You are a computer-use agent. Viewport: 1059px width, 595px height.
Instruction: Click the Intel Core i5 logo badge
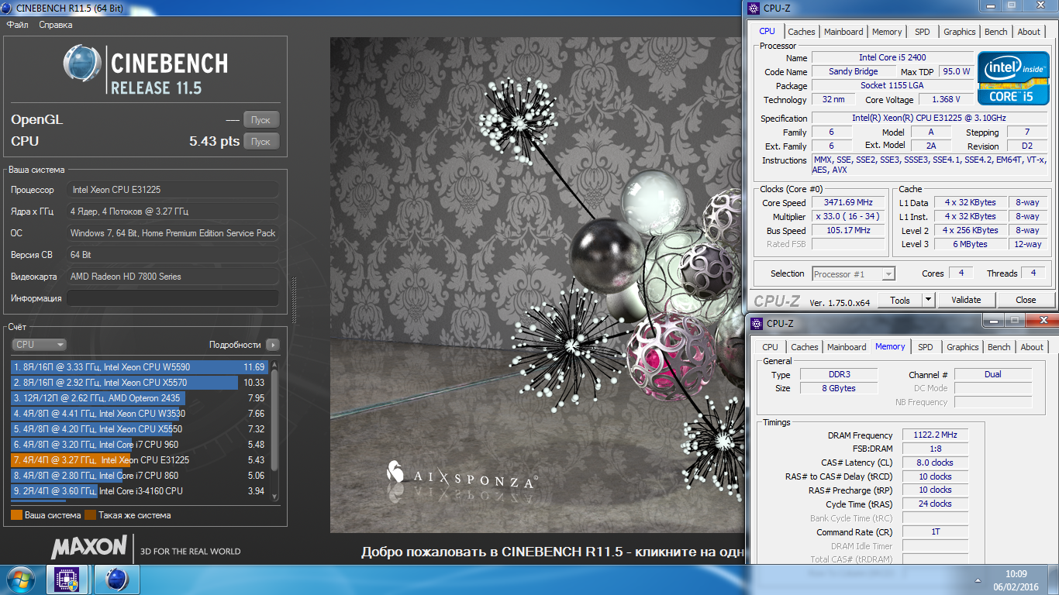tap(1013, 77)
